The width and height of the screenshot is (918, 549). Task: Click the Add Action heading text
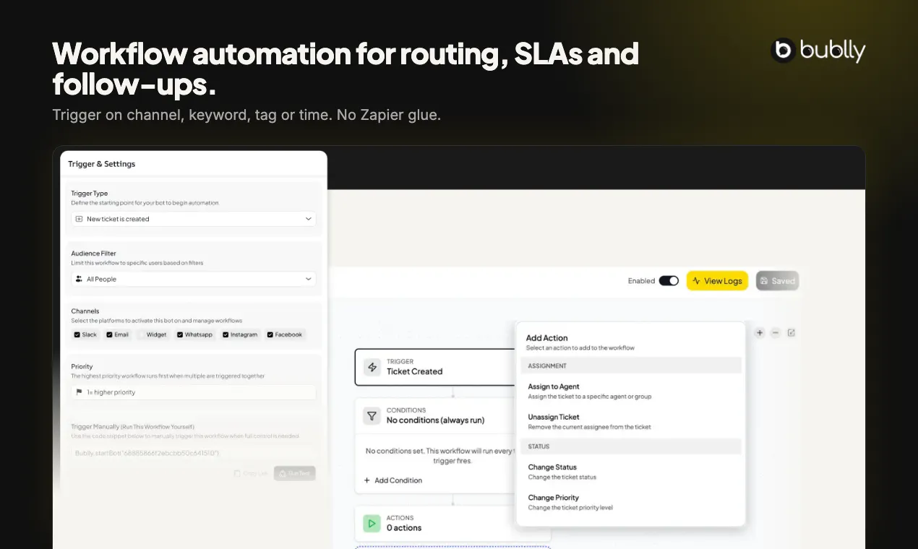tap(546, 337)
